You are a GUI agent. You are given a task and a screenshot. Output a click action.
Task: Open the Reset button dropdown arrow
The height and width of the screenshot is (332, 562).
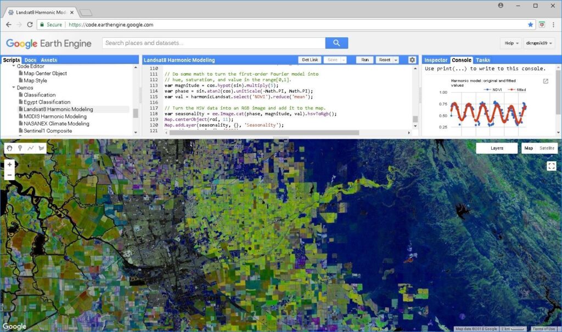coord(396,60)
